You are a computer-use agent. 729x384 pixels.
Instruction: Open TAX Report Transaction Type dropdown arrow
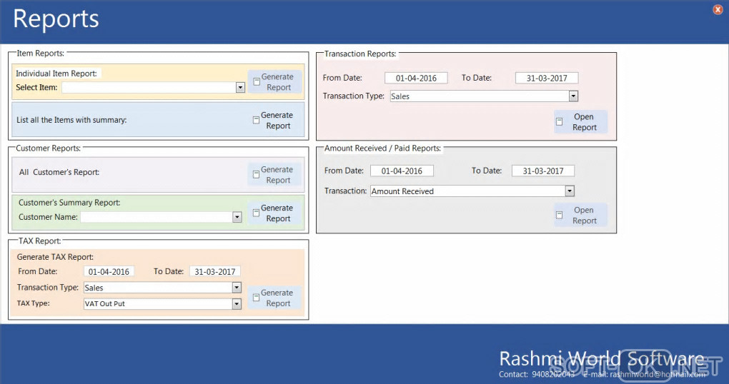pyautogui.click(x=237, y=288)
